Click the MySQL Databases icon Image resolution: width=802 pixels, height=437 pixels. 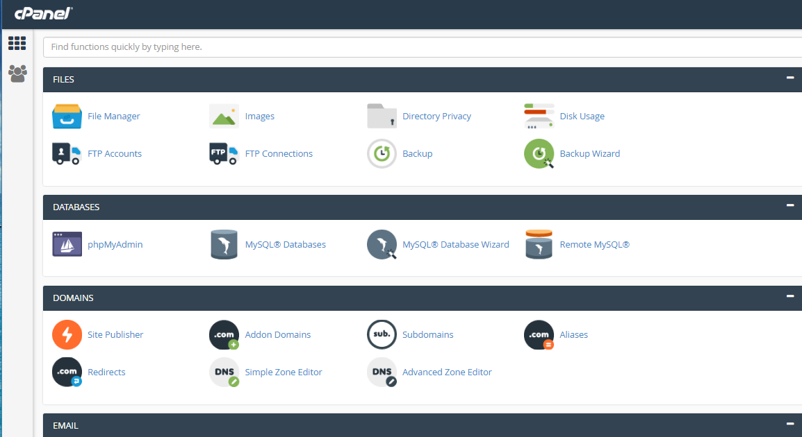point(224,245)
